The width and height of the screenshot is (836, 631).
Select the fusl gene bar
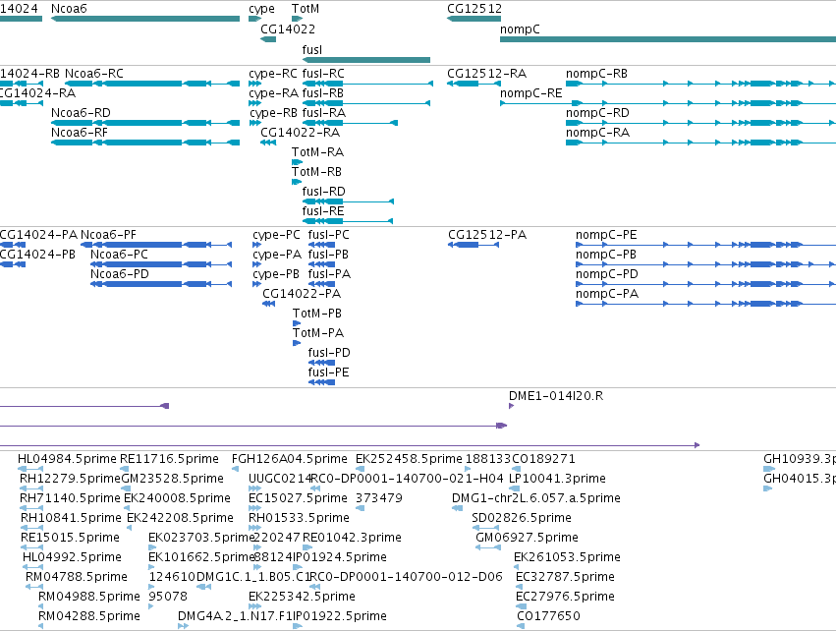tap(366, 60)
